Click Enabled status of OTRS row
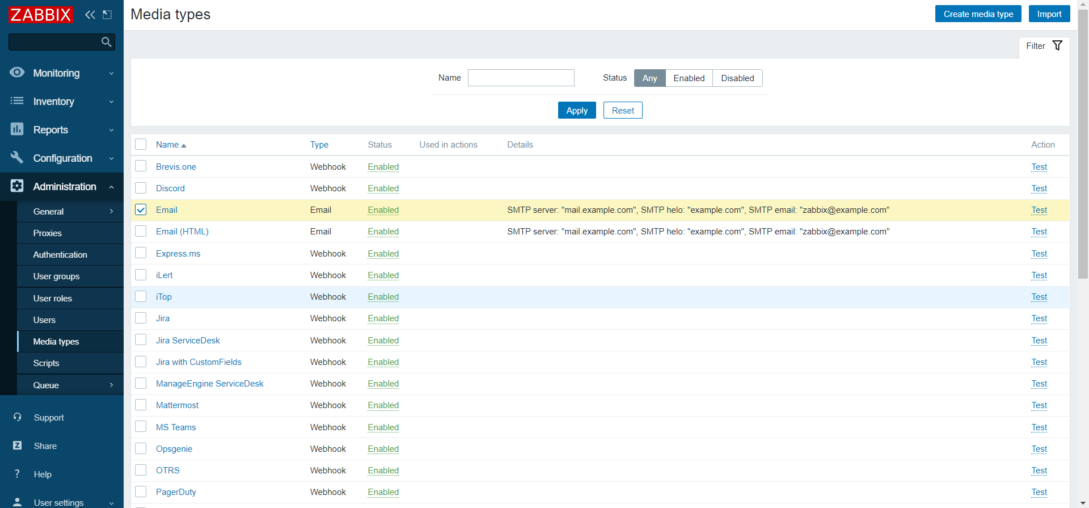The width and height of the screenshot is (1089, 508). click(x=383, y=471)
